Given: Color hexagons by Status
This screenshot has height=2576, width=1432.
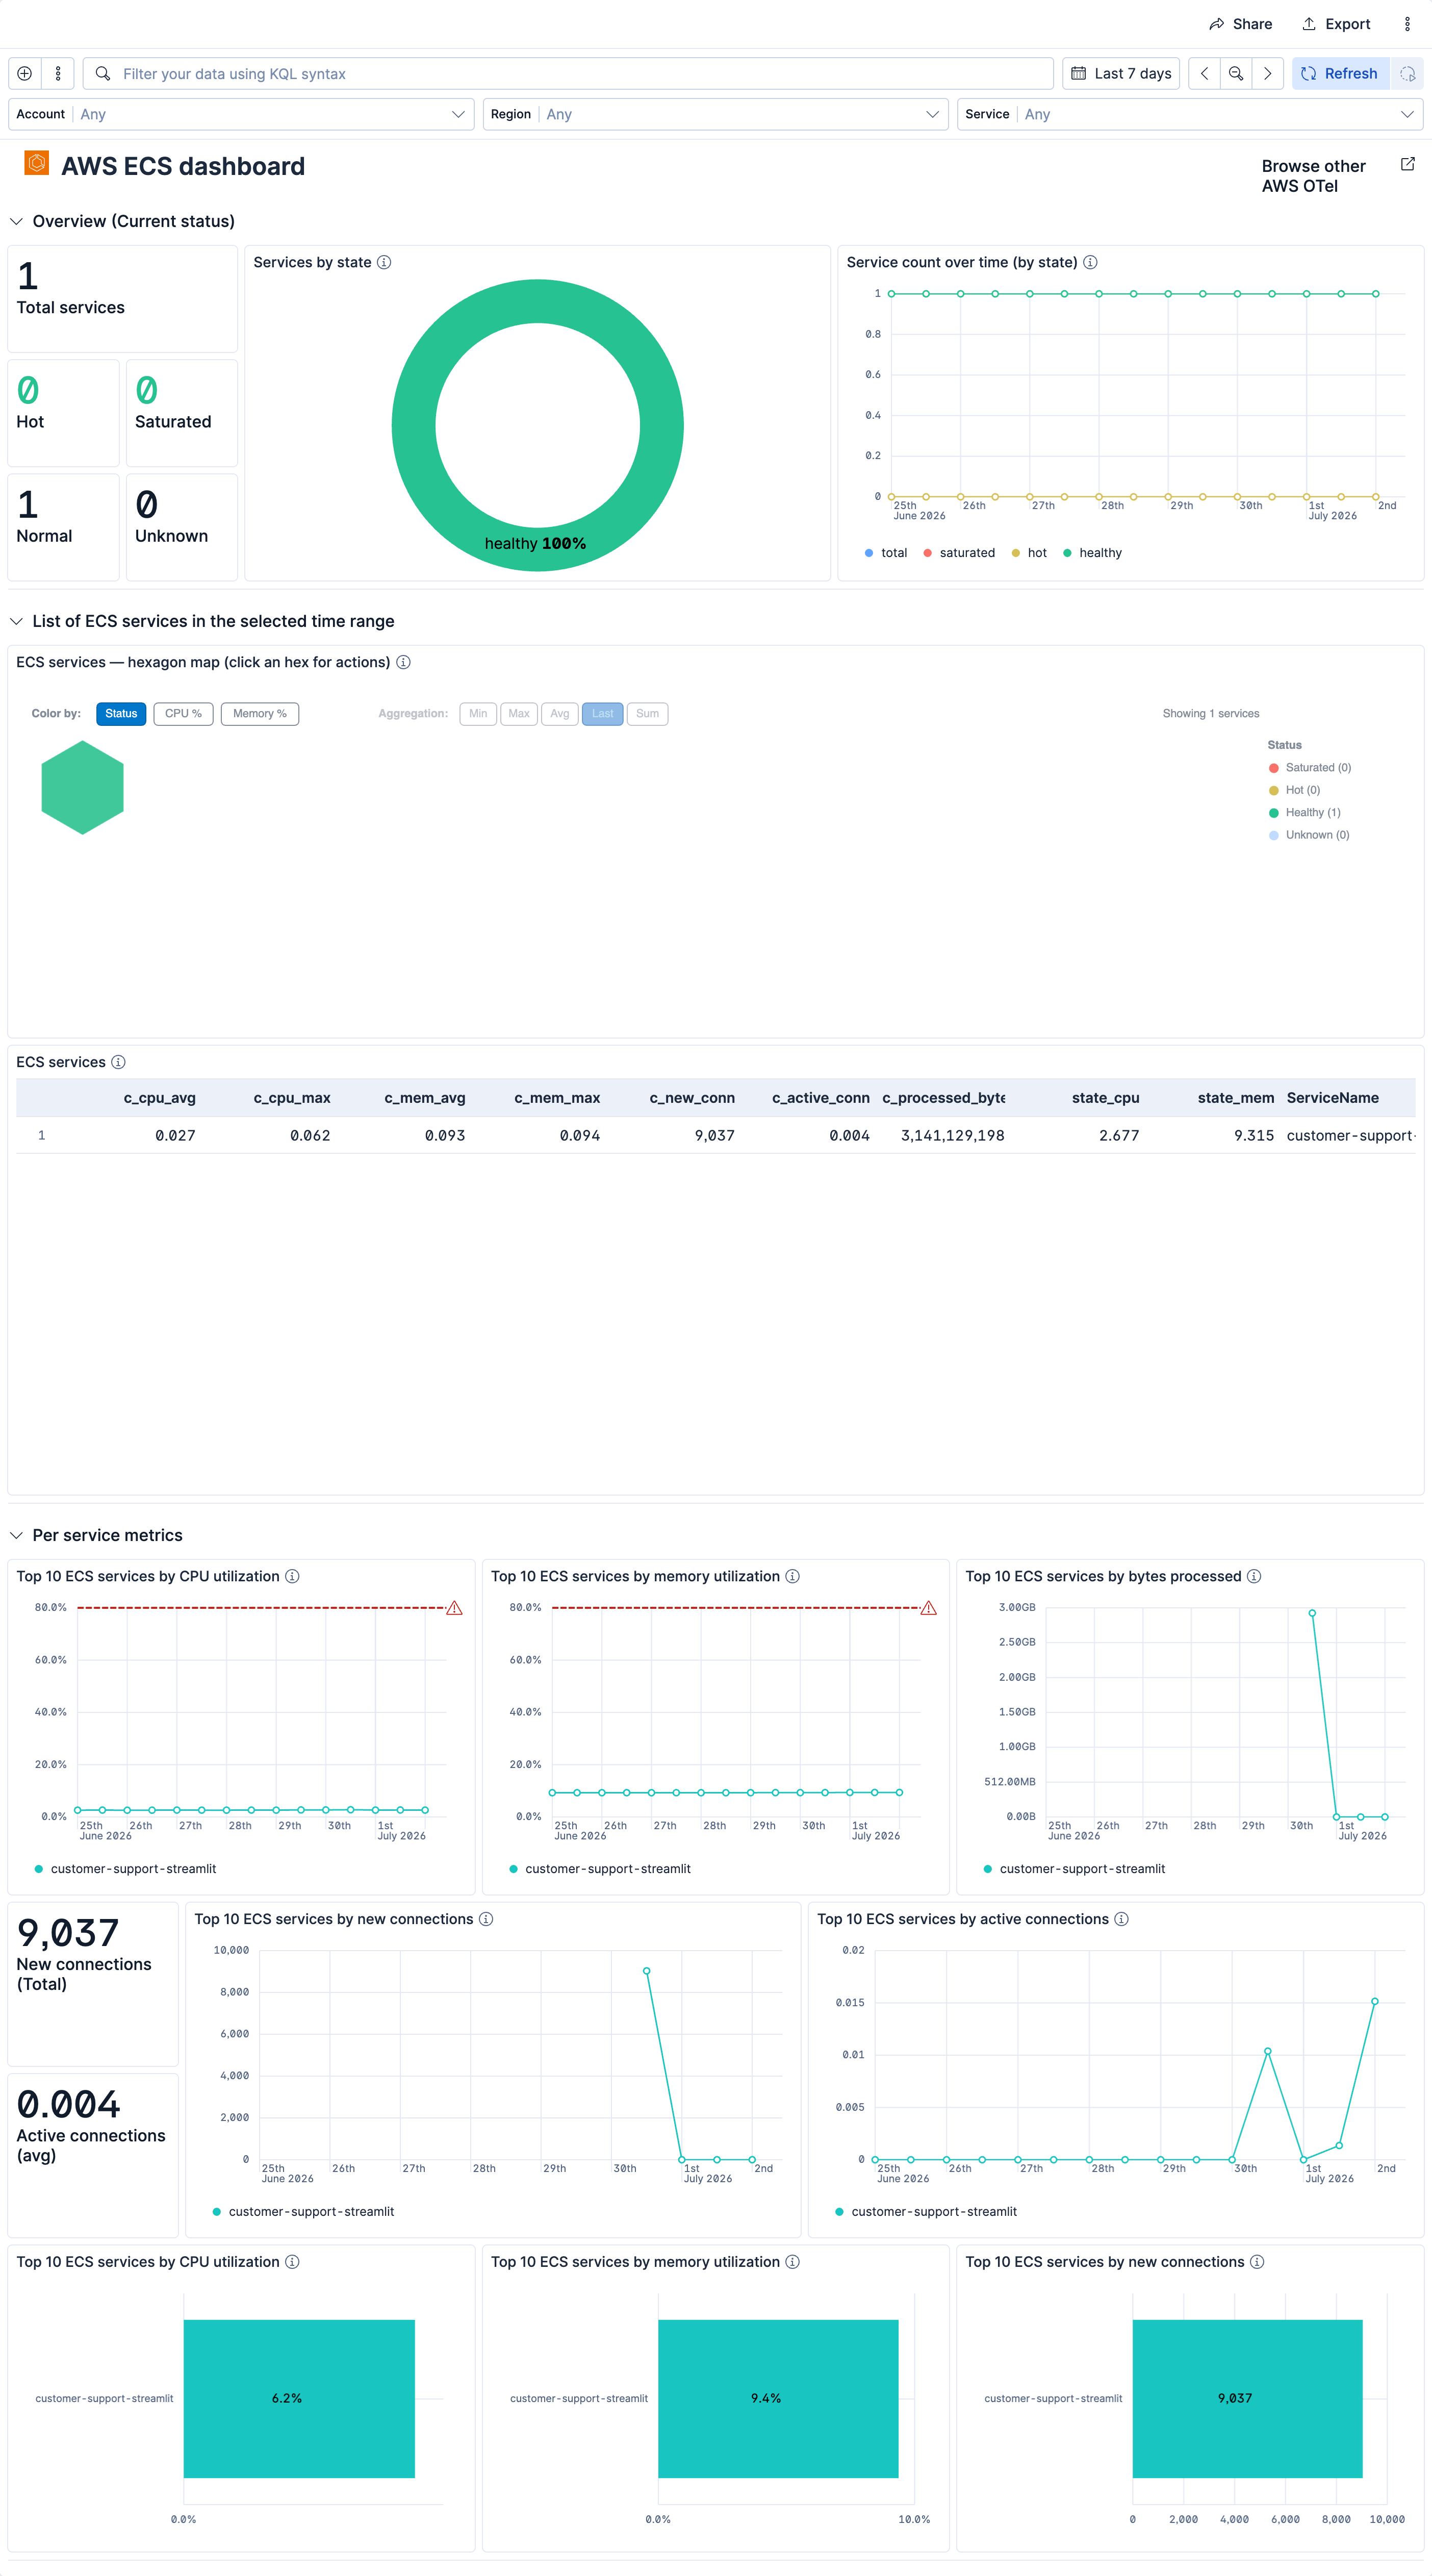Looking at the screenshot, I should [x=121, y=714].
